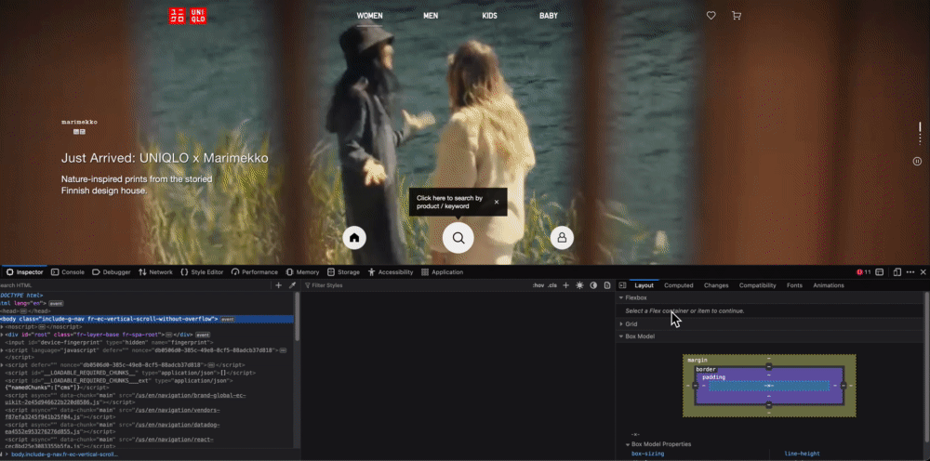Expand the noscript node
This screenshot has height=461, width=930.
click(x=2, y=326)
